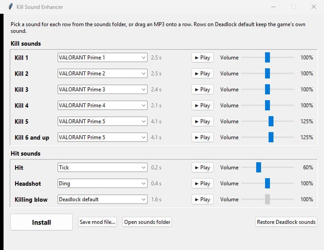Image resolution: width=324 pixels, height=250 pixels.
Task: Click the Kill sounds section heading
Action: click(x=26, y=43)
